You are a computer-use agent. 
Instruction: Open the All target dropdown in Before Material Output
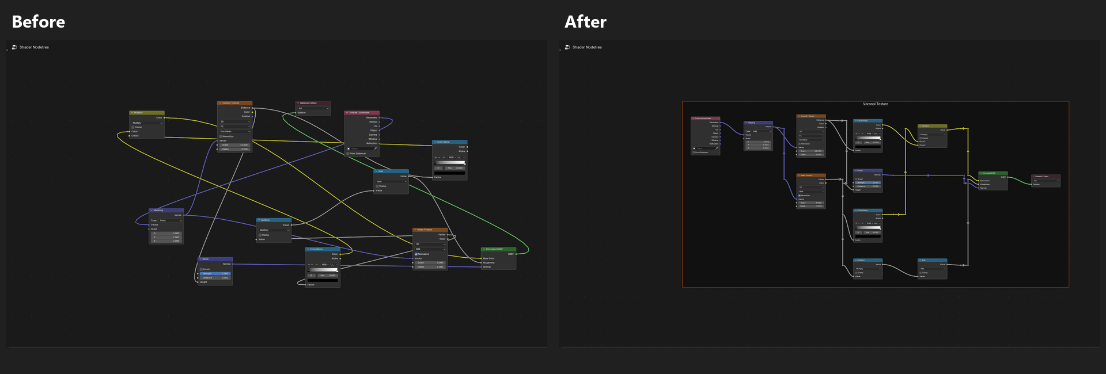[x=313, y=108]
